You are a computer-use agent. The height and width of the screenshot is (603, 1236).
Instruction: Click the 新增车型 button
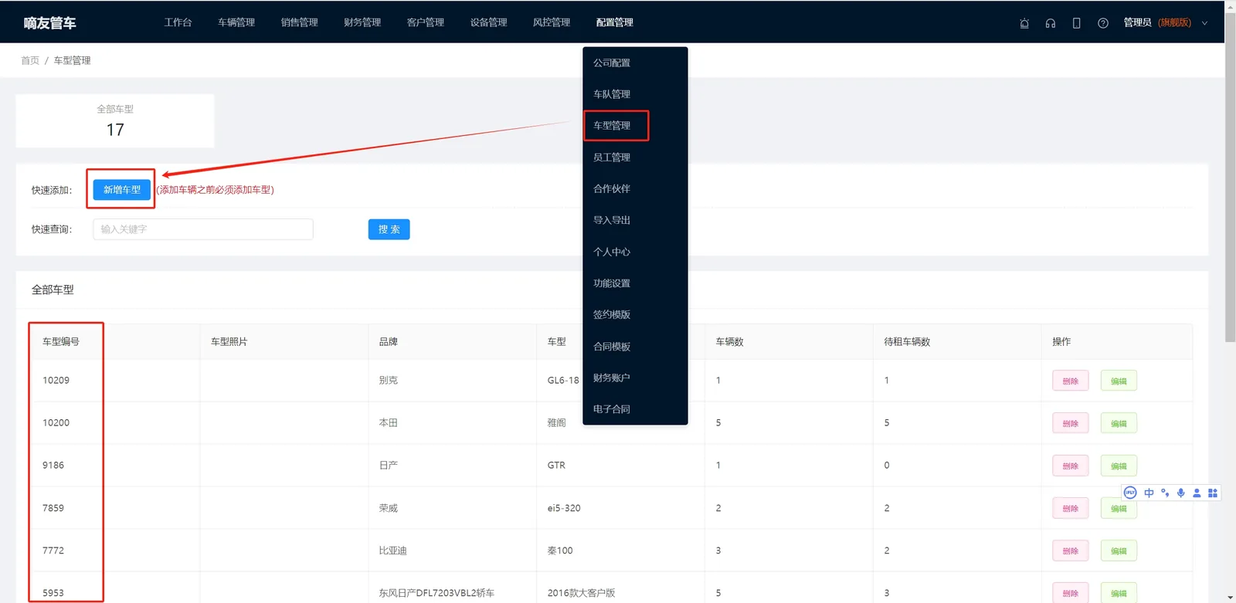coord(122,190)
